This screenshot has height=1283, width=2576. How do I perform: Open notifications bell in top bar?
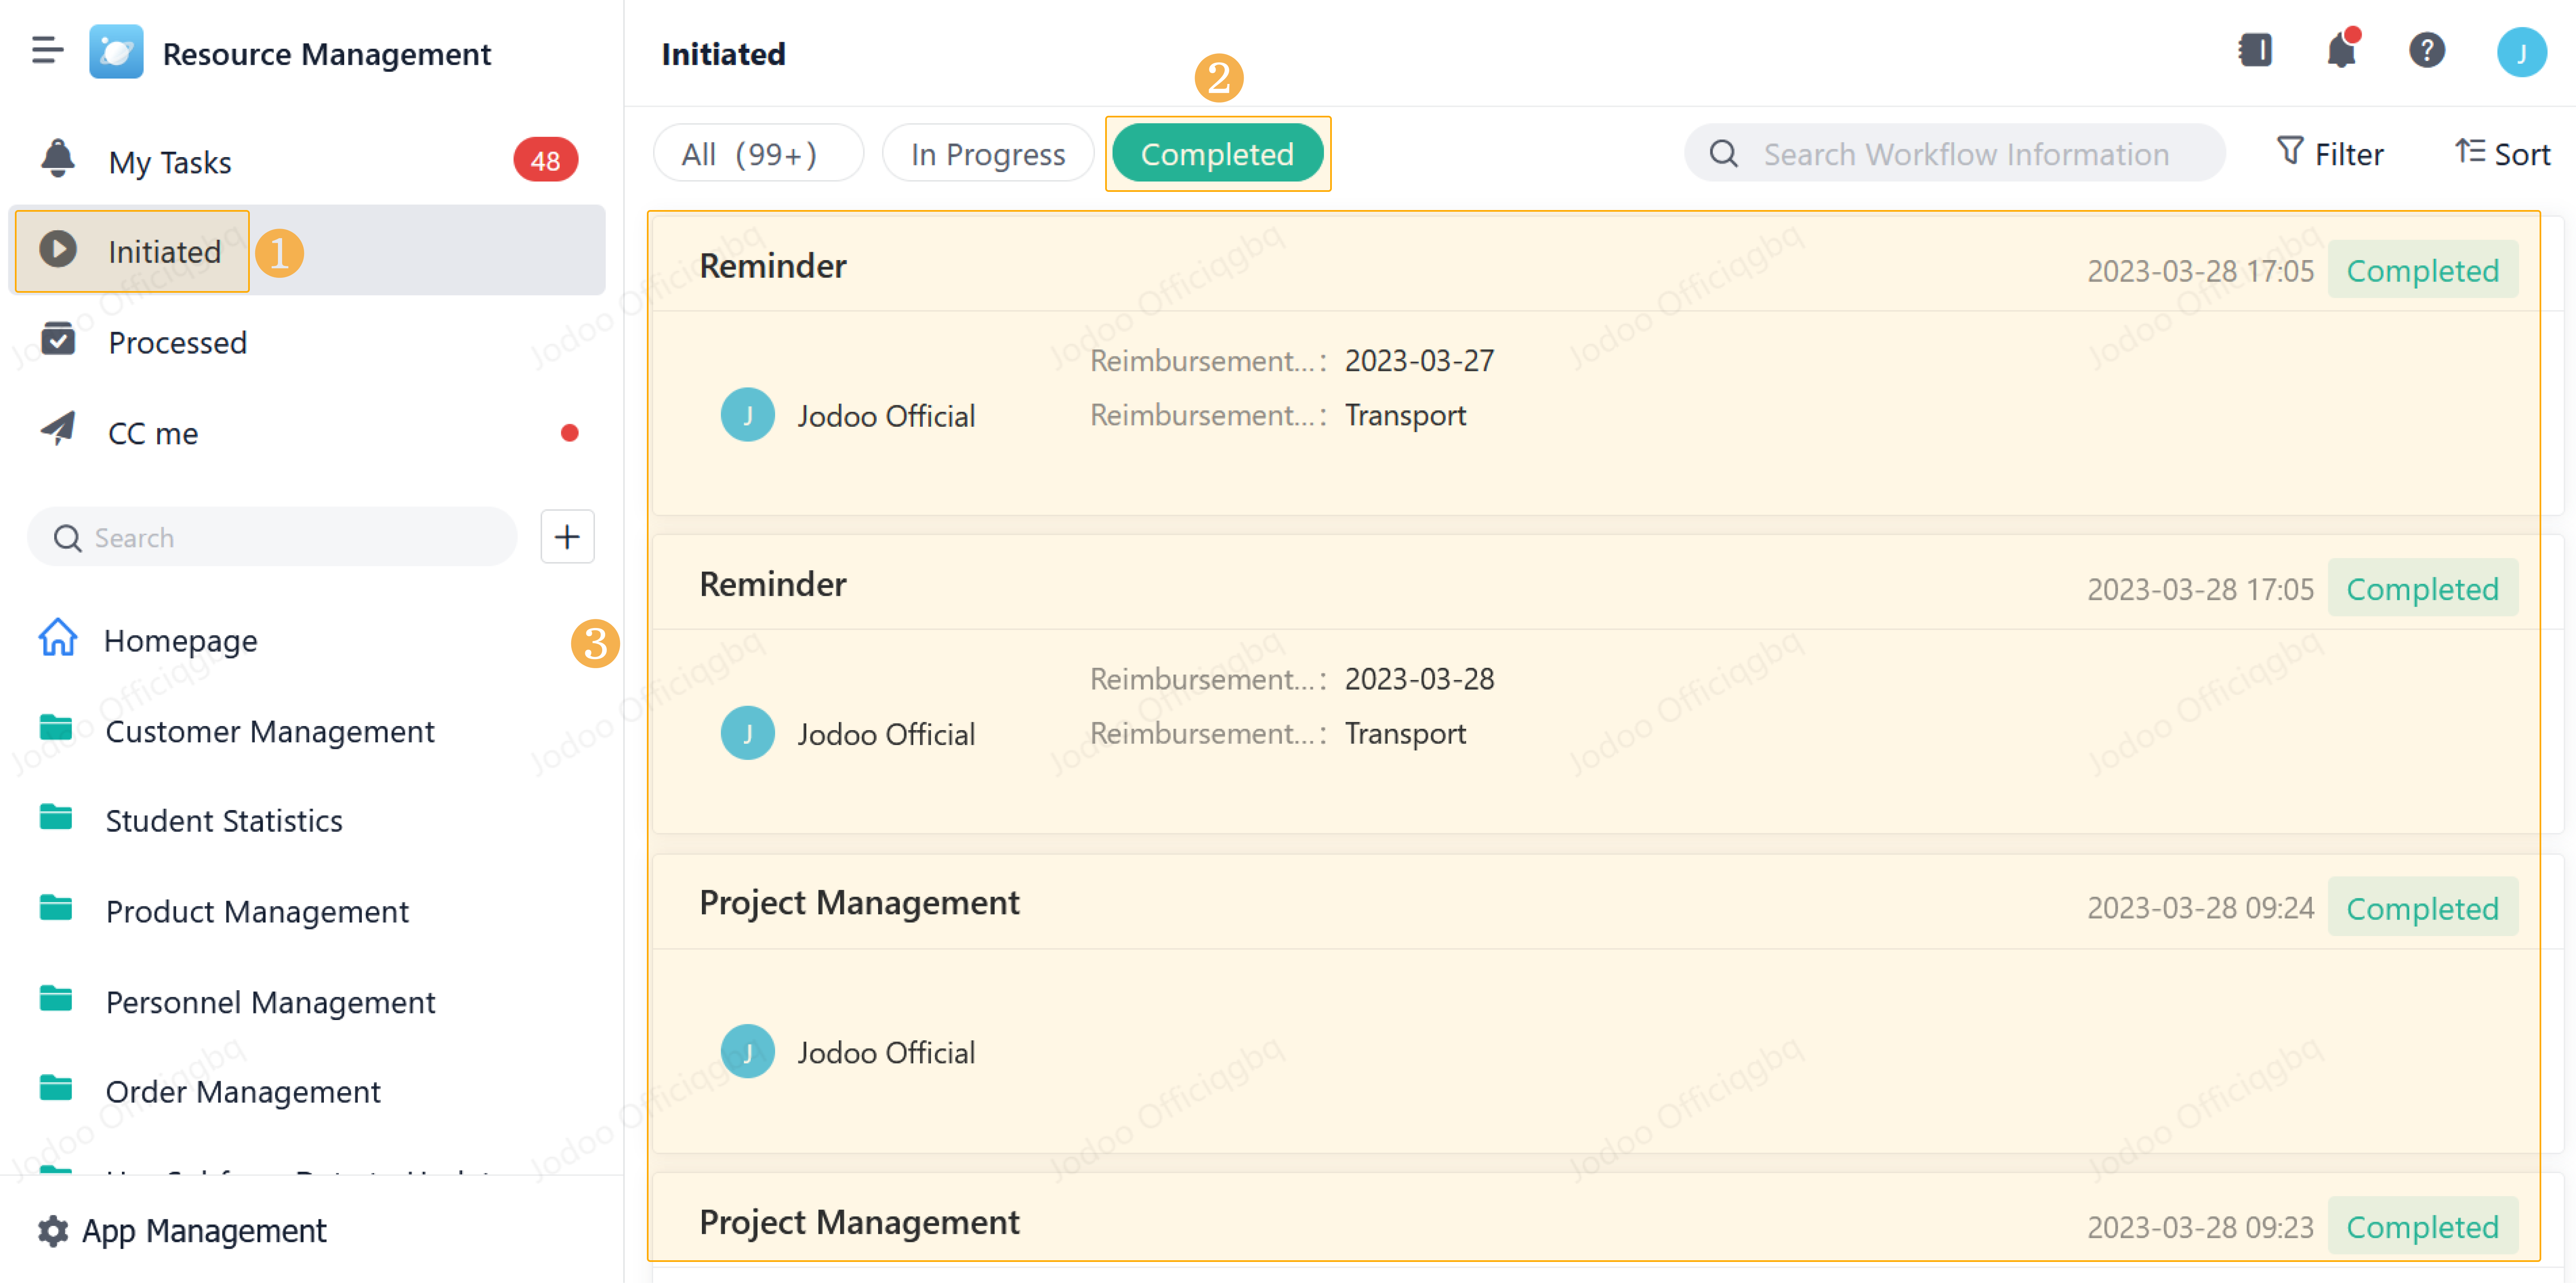pyautogui.click(x=2341, y=50)
